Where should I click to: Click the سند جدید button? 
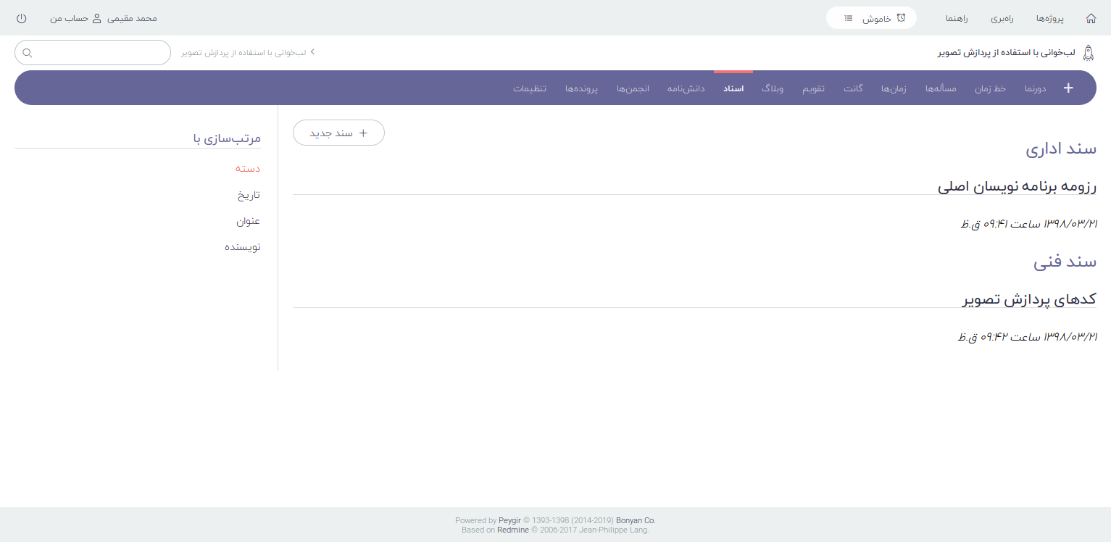point(338,133)
